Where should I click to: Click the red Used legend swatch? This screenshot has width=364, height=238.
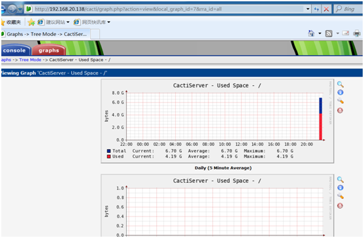[x=108, y=156]
